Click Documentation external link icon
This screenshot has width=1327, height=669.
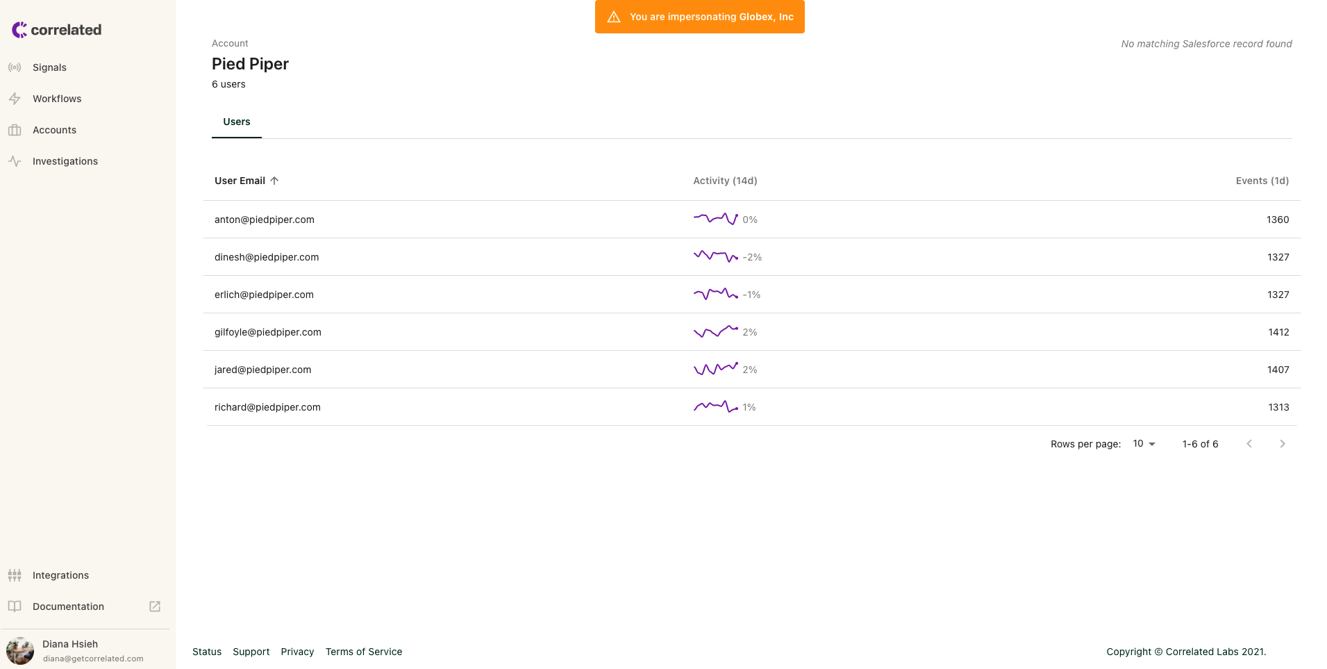(155, 606)
